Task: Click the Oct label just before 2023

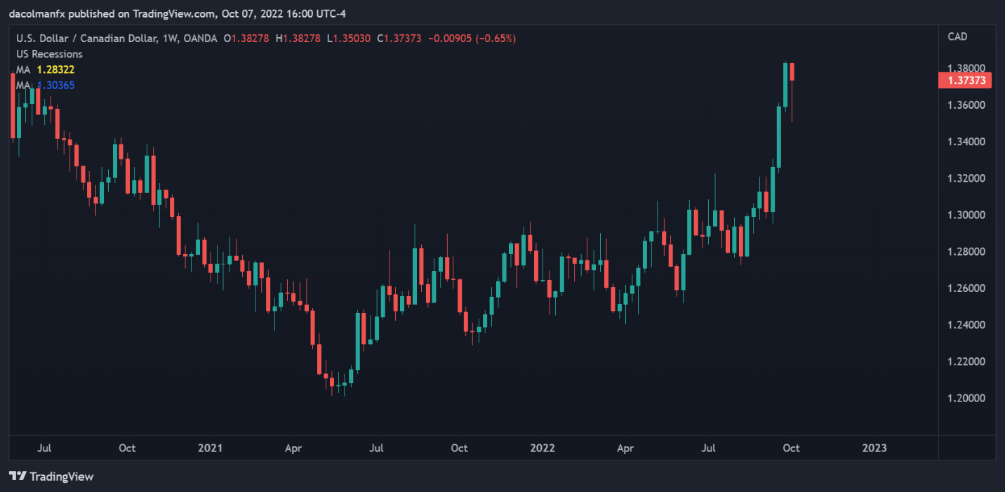Action: click(791, 448)
